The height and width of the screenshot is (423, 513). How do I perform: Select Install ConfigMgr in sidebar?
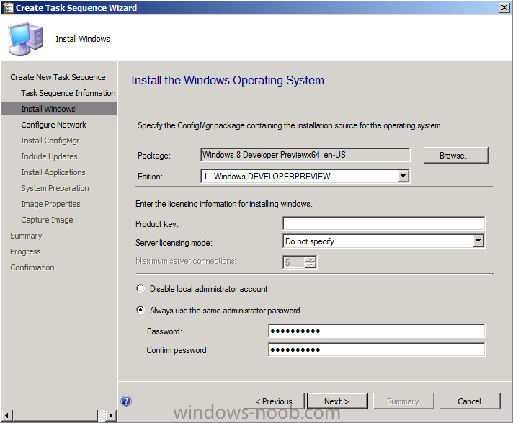pyautogui.click(x=50, y=141)
